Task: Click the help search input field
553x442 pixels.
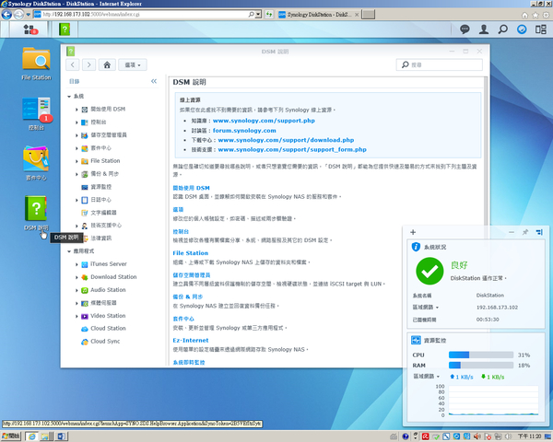Action: (442, 65)
